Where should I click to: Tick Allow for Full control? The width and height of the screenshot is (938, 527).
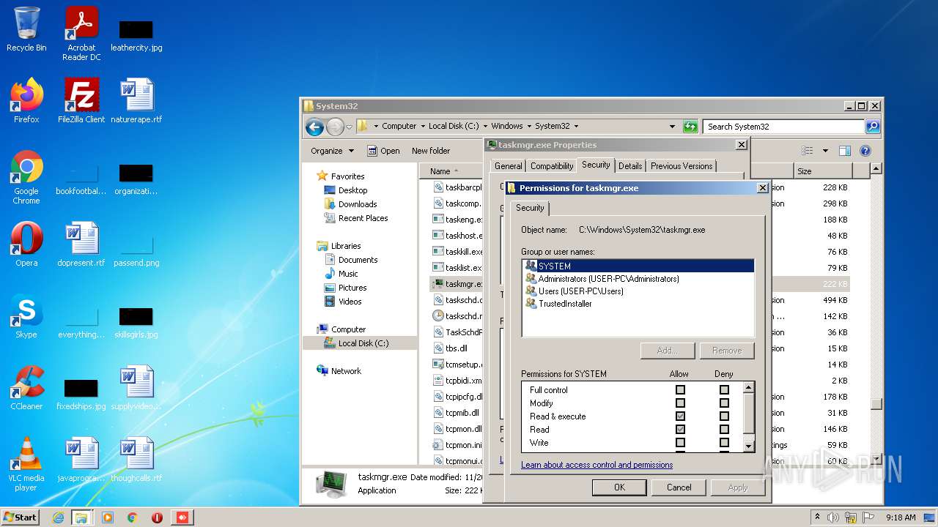tap(680, 390)
